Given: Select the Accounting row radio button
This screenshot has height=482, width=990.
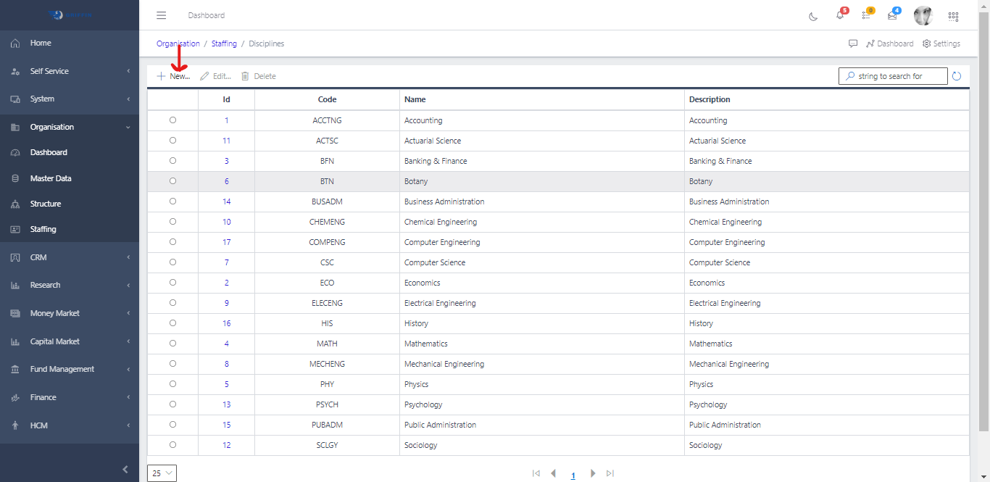Looking at the screenshot, I should coord(172,120).
